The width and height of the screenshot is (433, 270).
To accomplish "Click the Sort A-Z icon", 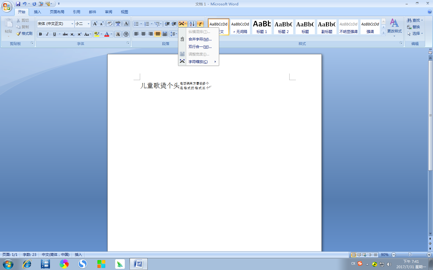I will point(192,24).
